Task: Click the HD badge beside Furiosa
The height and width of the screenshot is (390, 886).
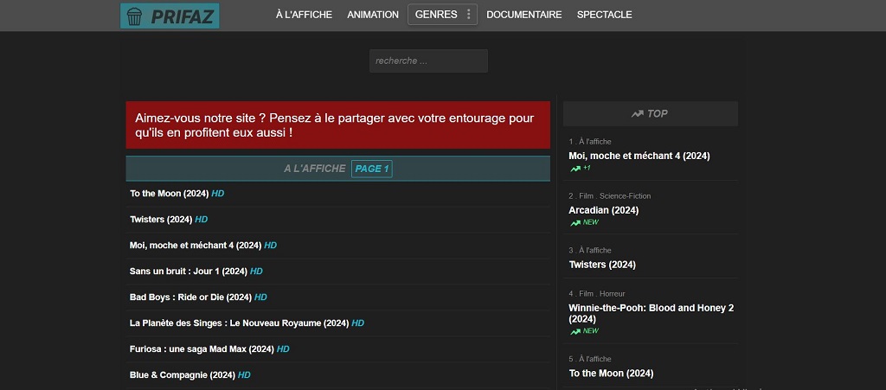Action: coord(283,349)
